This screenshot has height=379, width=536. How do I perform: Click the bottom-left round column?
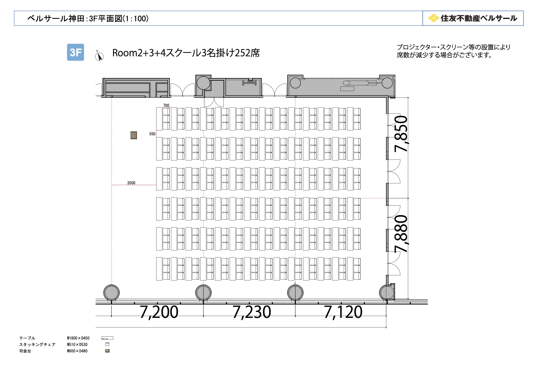[x=111, y=293]
